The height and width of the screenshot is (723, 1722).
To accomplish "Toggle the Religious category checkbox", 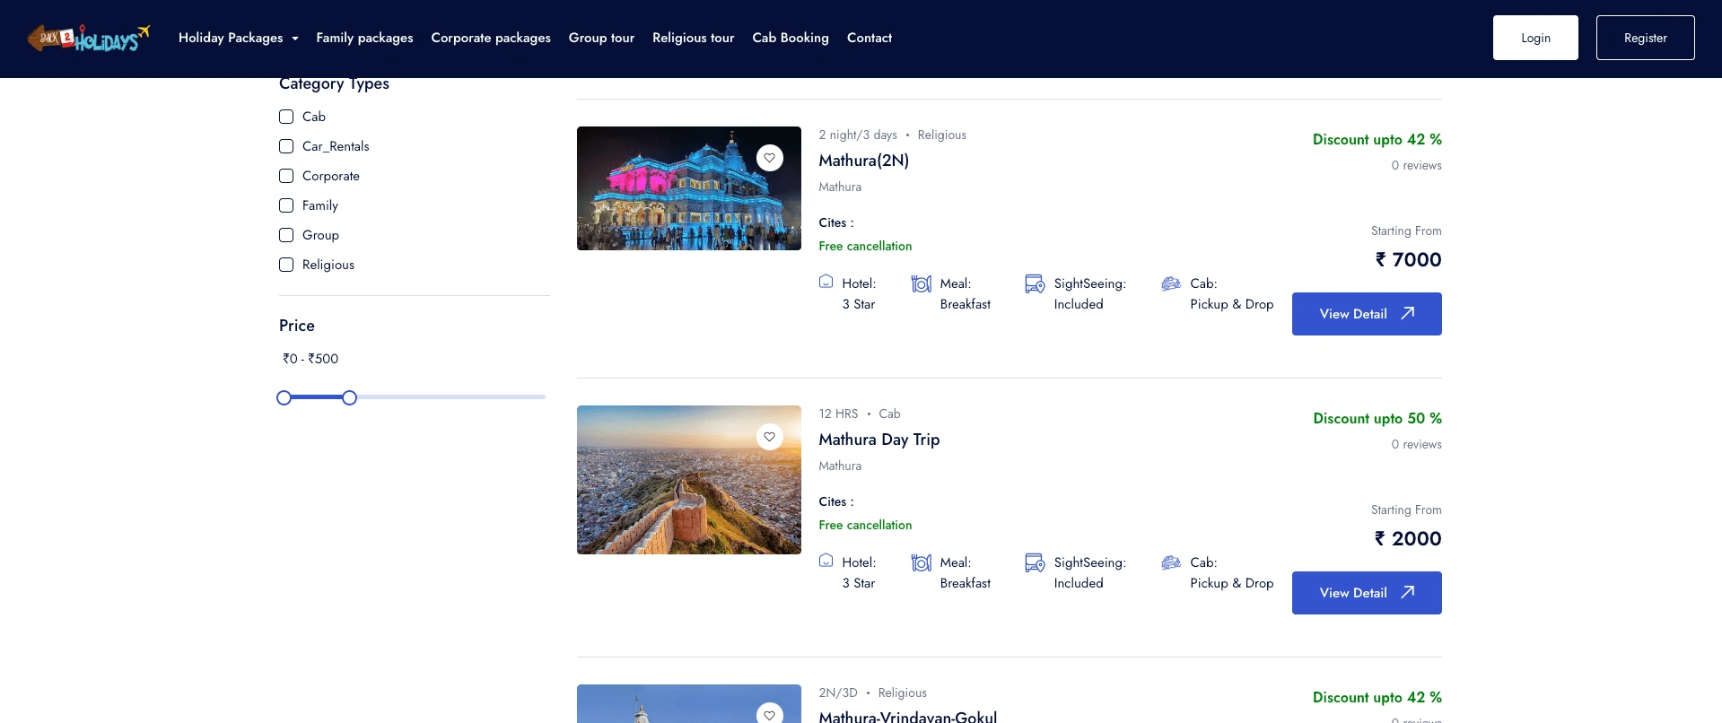I will pos(286,265).
